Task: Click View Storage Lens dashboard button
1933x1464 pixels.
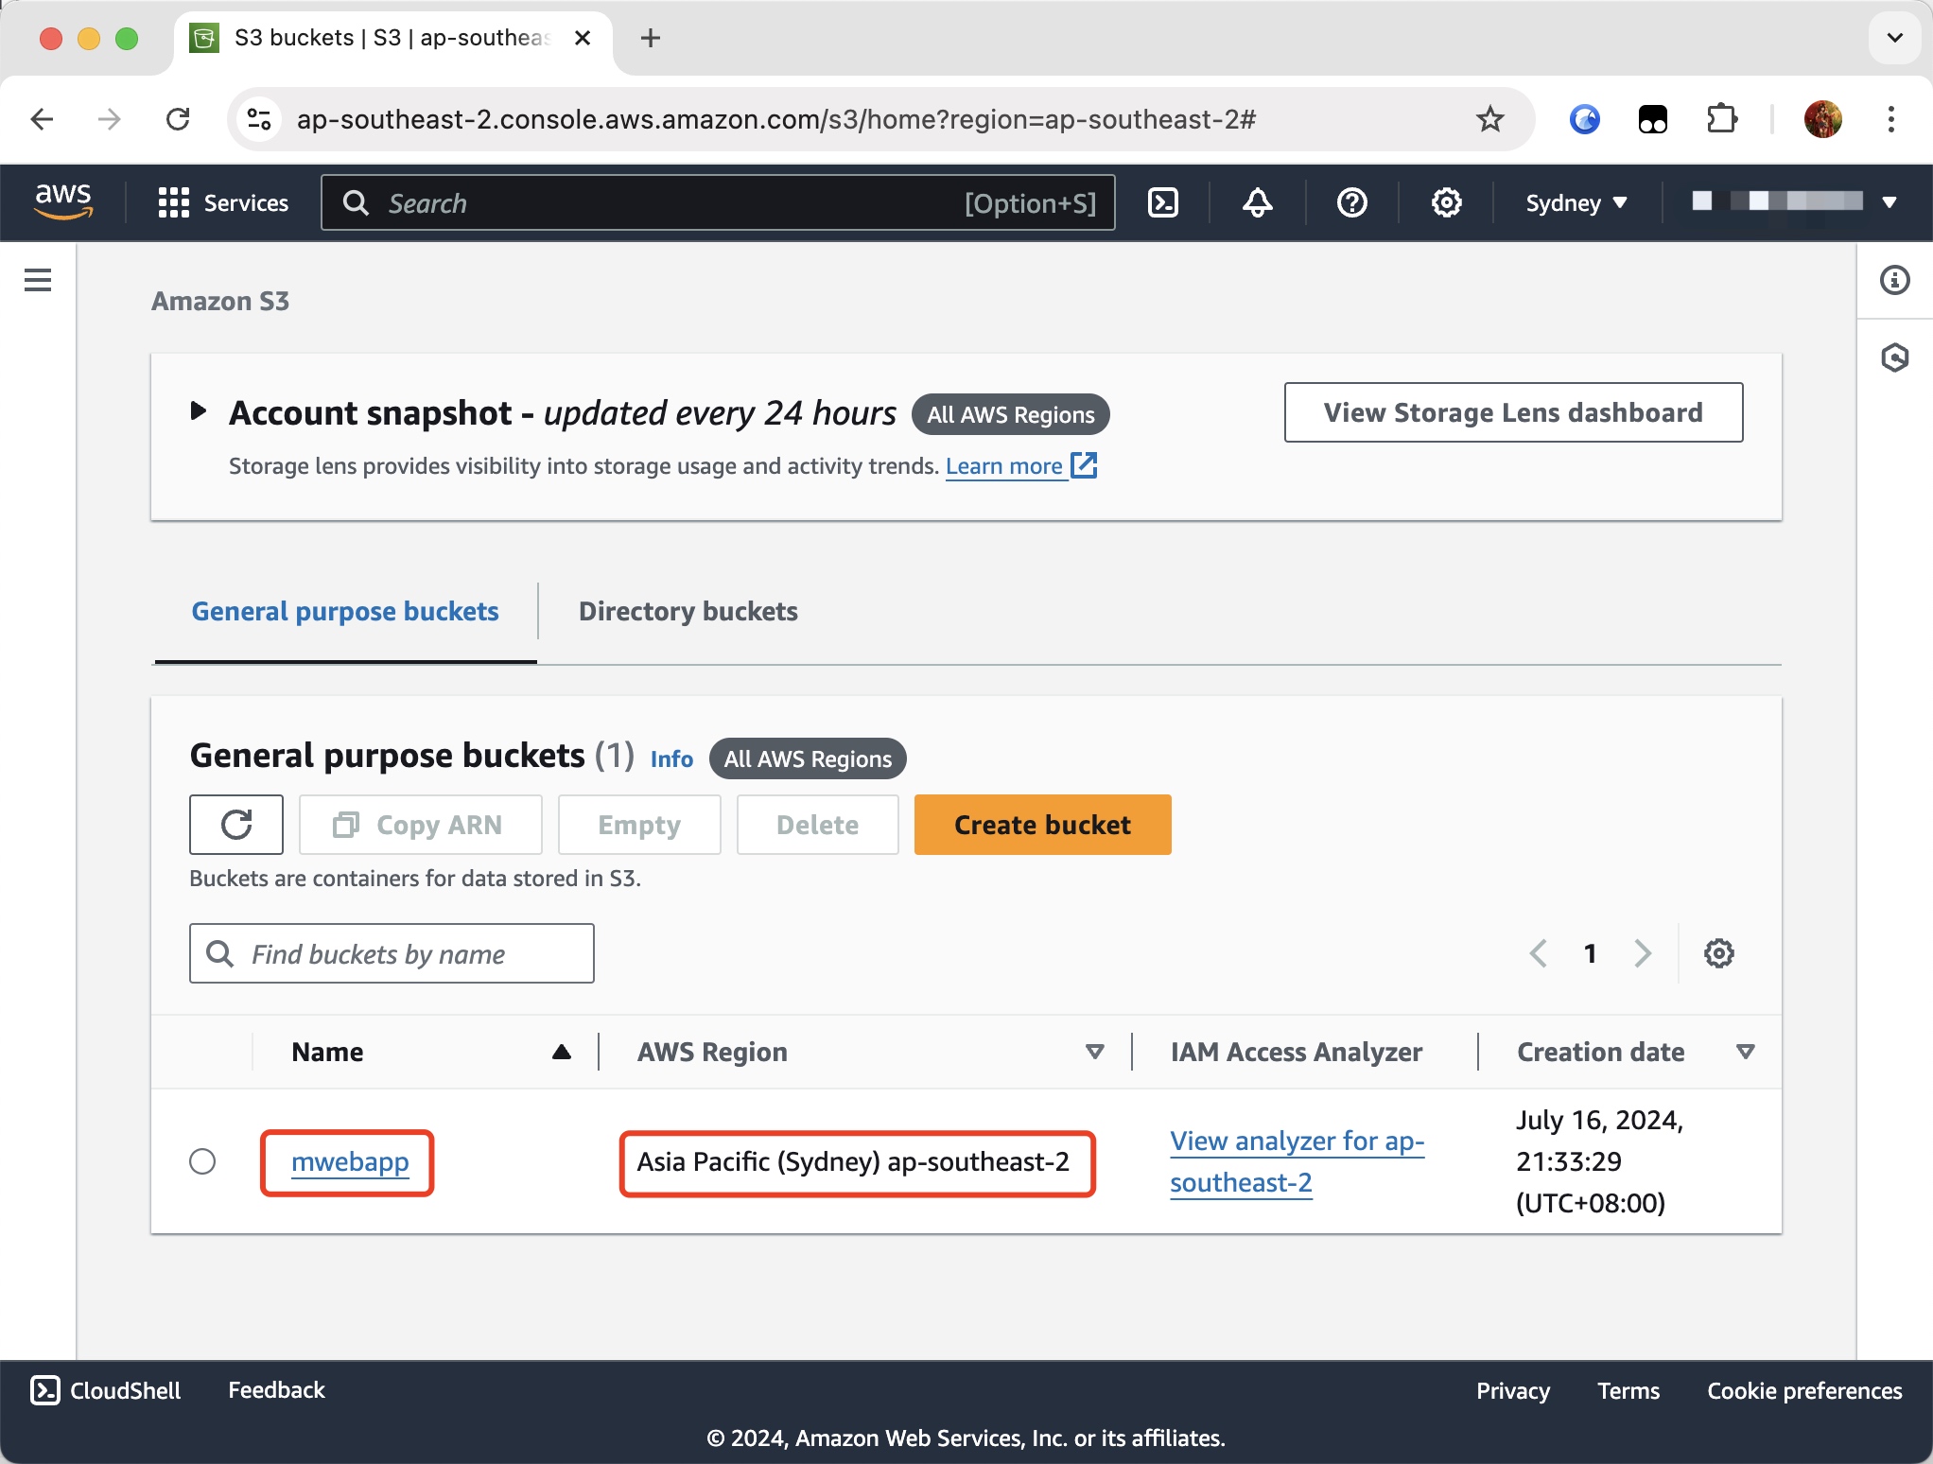Action: point(1513,412)
